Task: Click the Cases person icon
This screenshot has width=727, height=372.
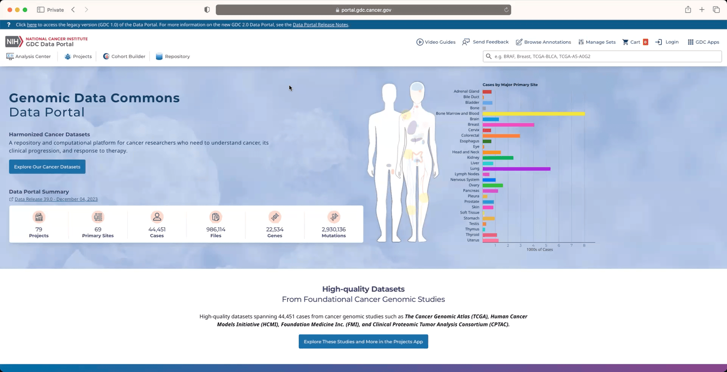Action: pos(157,217)
